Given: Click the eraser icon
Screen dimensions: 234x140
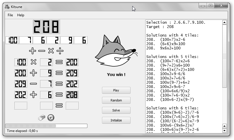Looking at the screenshot, I should pyautogui.click(x=42, y=118).
